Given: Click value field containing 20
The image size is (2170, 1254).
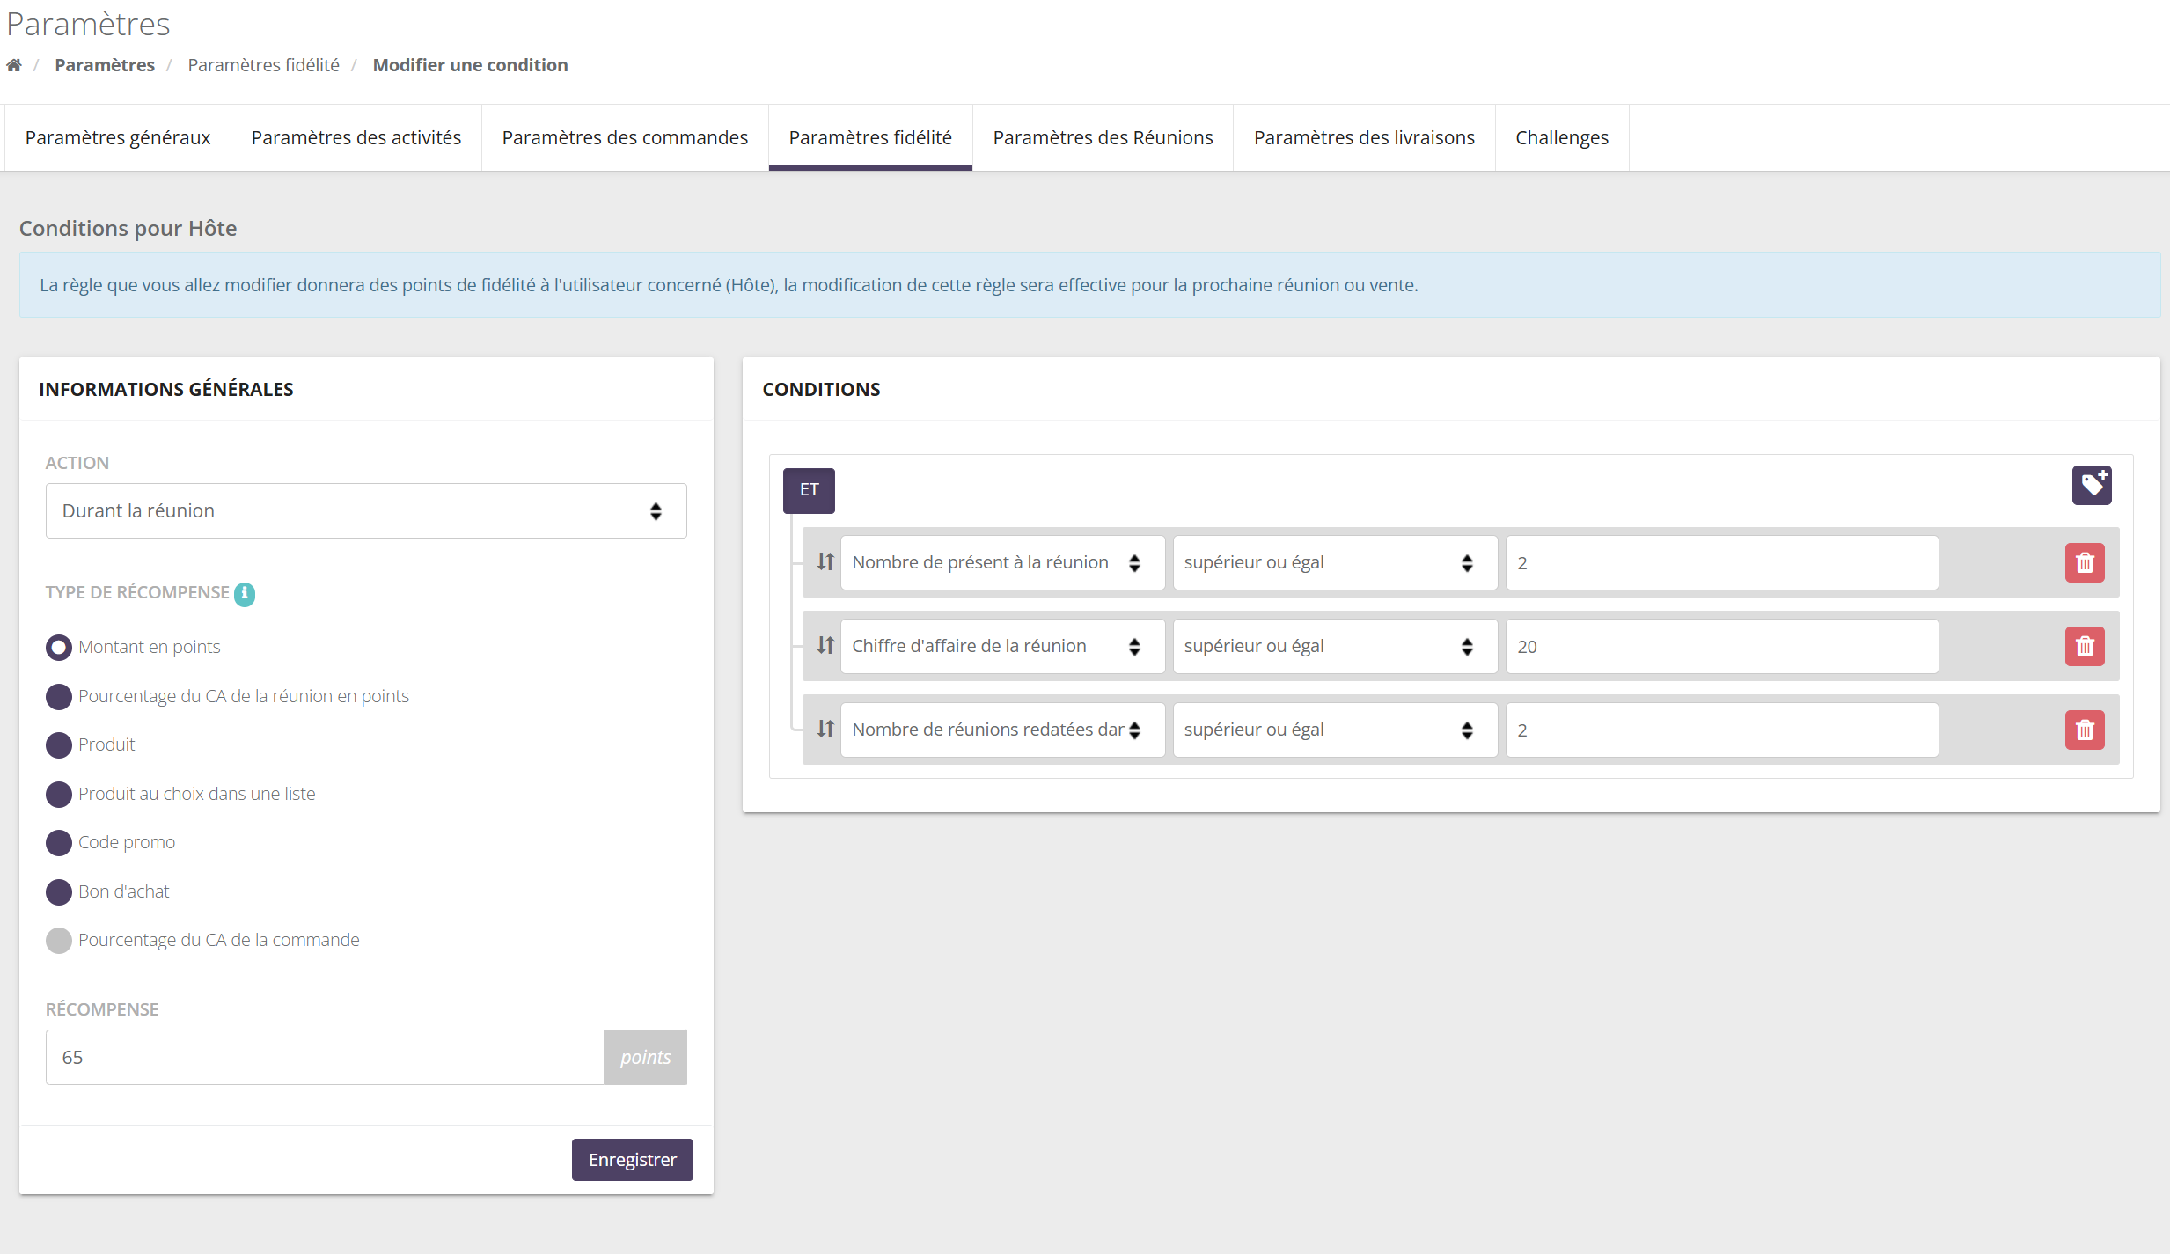Looking at the screenshot, I should tap(1722, 647).
